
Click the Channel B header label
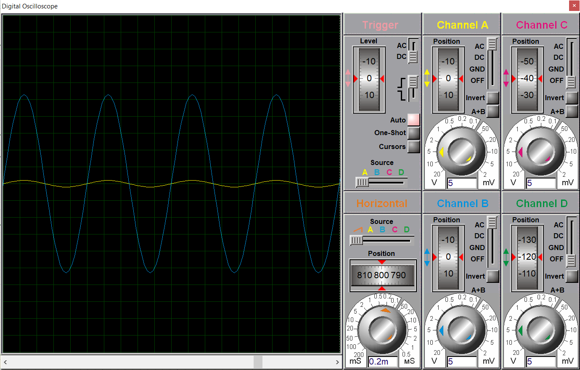(462, 204)
